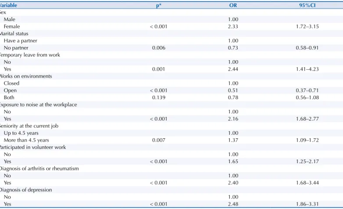
Task: Select 'Works on environments' heading
Action: click(26, 76)
